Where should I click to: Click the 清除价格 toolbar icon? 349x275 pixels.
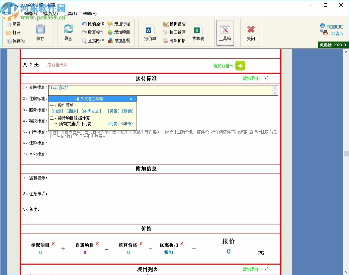pos(175,40)
